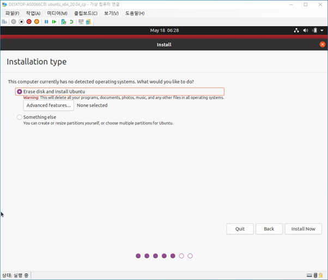Click the Ctrl+Alt+Delete toolbar icon
The width and height of the screenshot is (328, 280).
pos(4,22)
